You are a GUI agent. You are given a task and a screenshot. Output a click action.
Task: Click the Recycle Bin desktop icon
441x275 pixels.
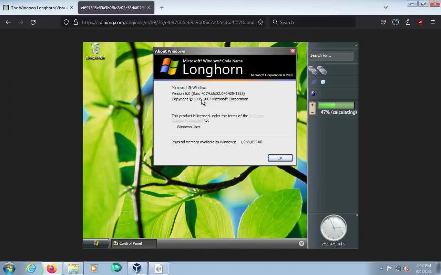point(95,52)
